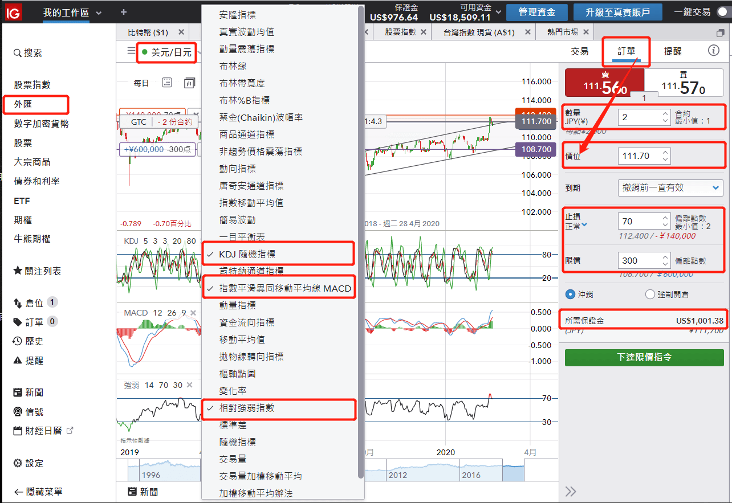Click the 下達限價指令 button
The height and width of the screenshot is (503, 732).
(644, 358)
